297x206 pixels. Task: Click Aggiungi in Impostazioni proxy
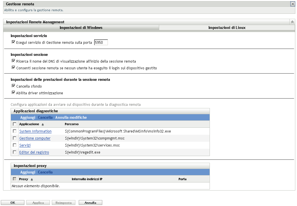[x=28, y=172]
